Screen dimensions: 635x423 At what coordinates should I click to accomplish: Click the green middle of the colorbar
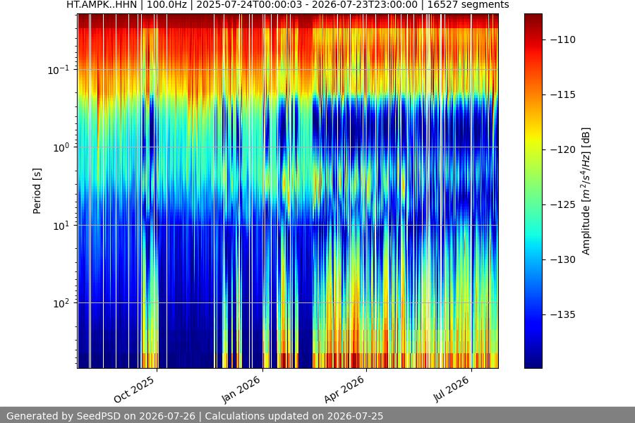[x=533, y=191]
